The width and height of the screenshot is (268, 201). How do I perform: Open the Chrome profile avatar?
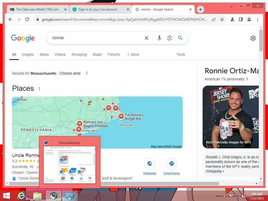click(x=249, y=19)
